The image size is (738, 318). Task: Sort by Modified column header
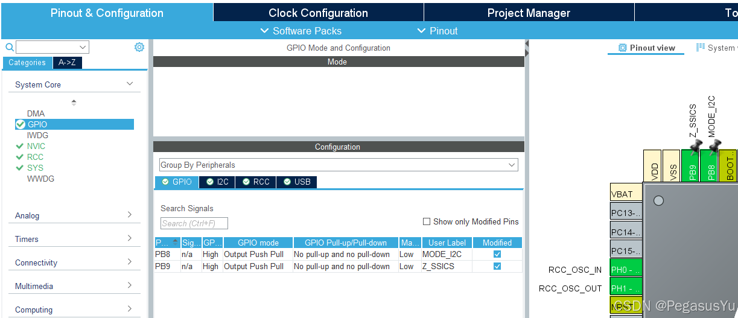[x=497, y=243]
